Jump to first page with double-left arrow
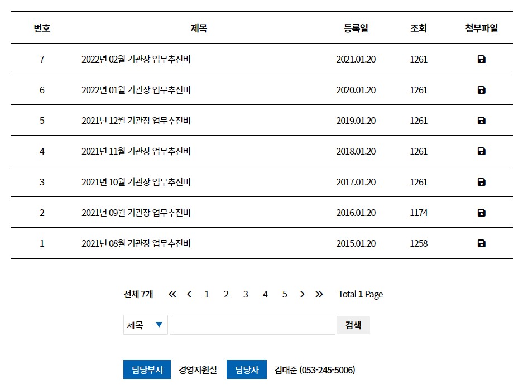 pyautogui.click(x=172, y=294)
